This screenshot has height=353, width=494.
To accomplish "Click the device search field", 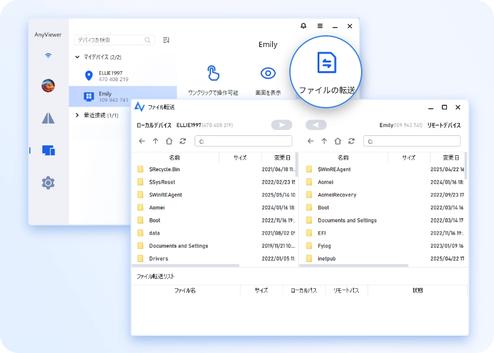I will coord(111,40).
